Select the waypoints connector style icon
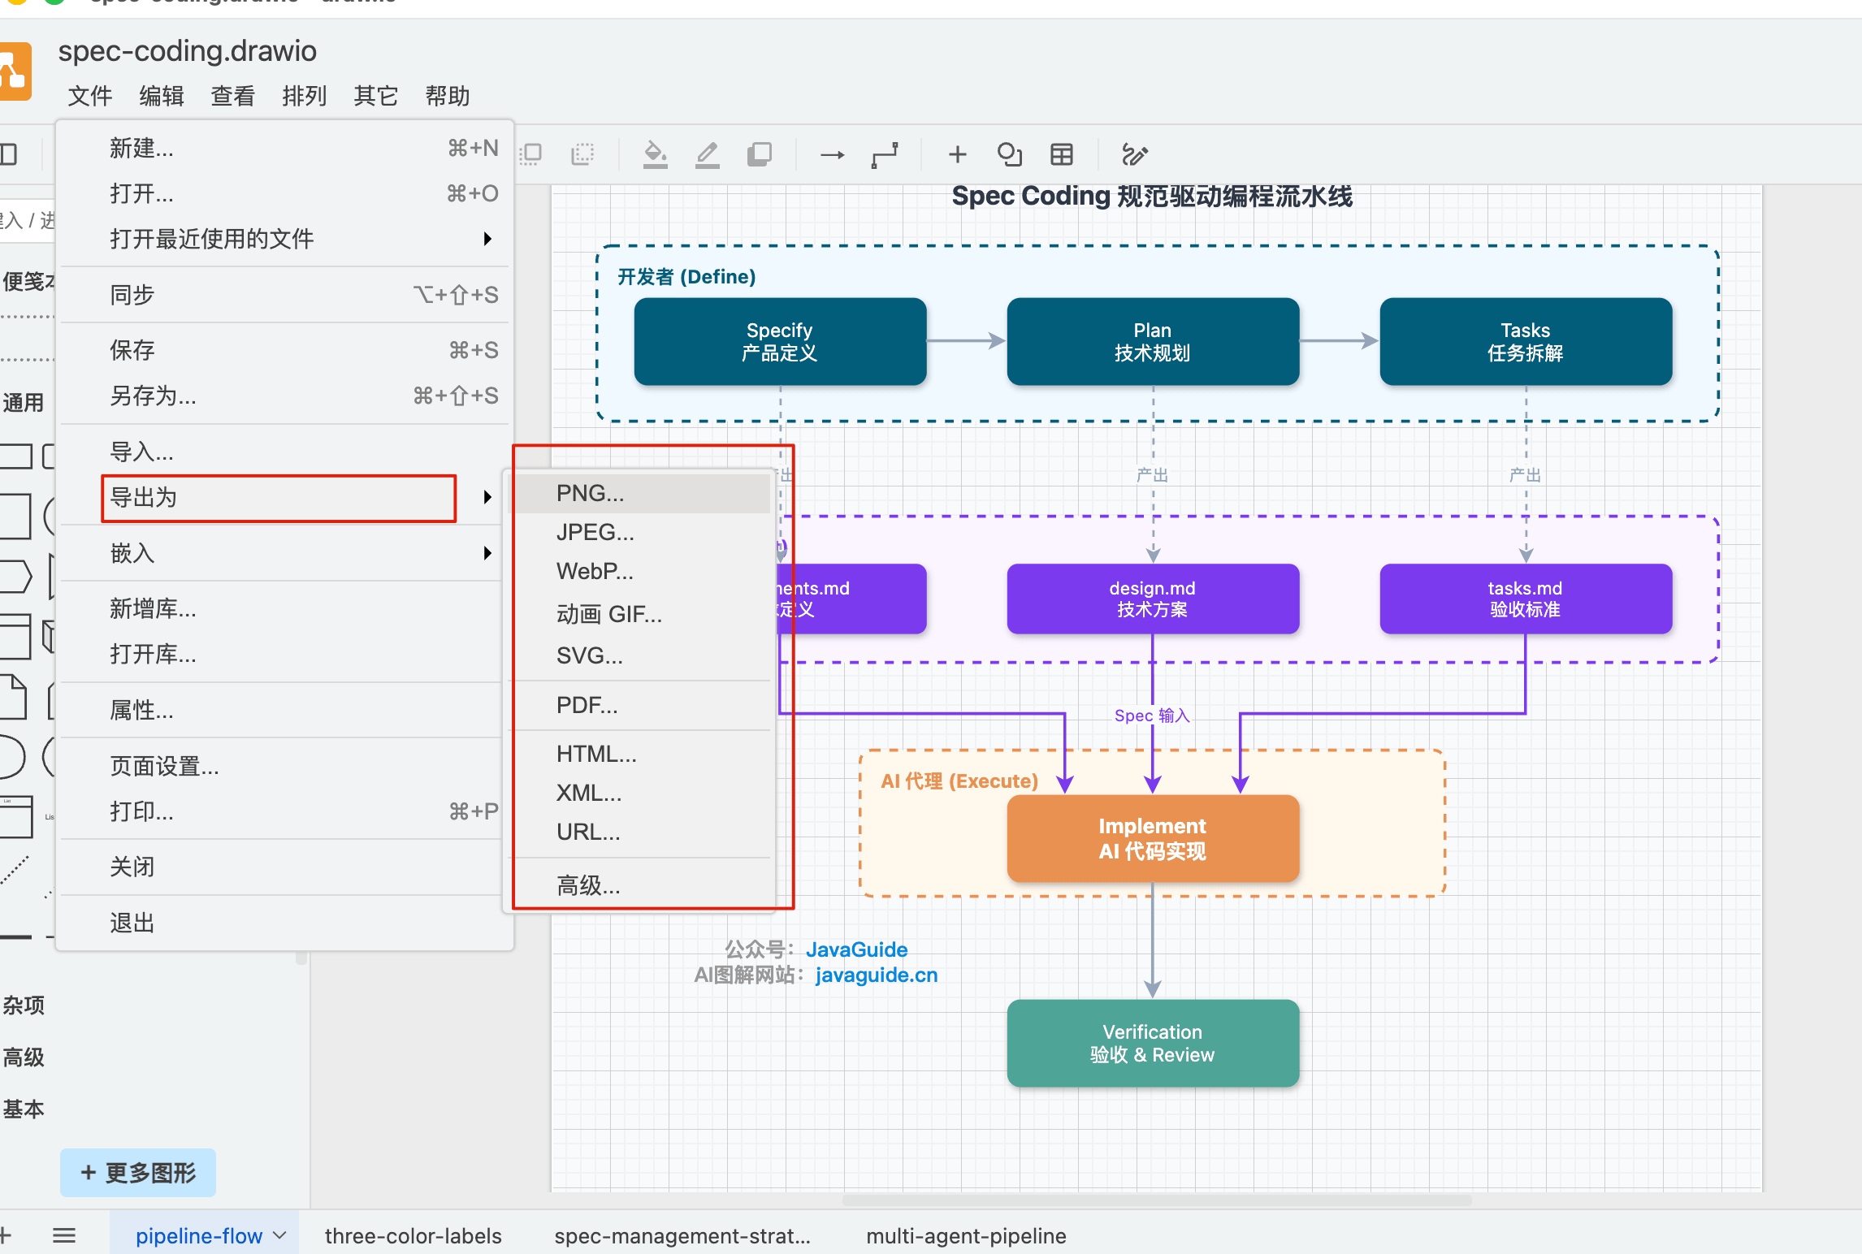 tap(885, 154)
